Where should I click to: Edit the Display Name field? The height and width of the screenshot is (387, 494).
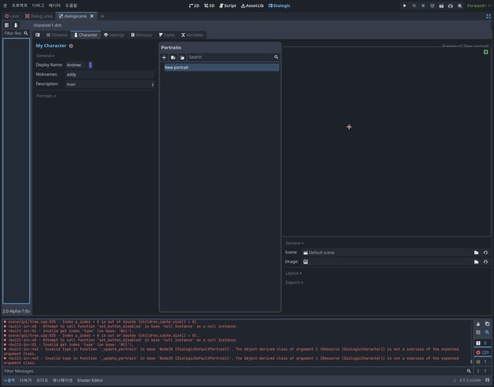click(x=76, y=65)
